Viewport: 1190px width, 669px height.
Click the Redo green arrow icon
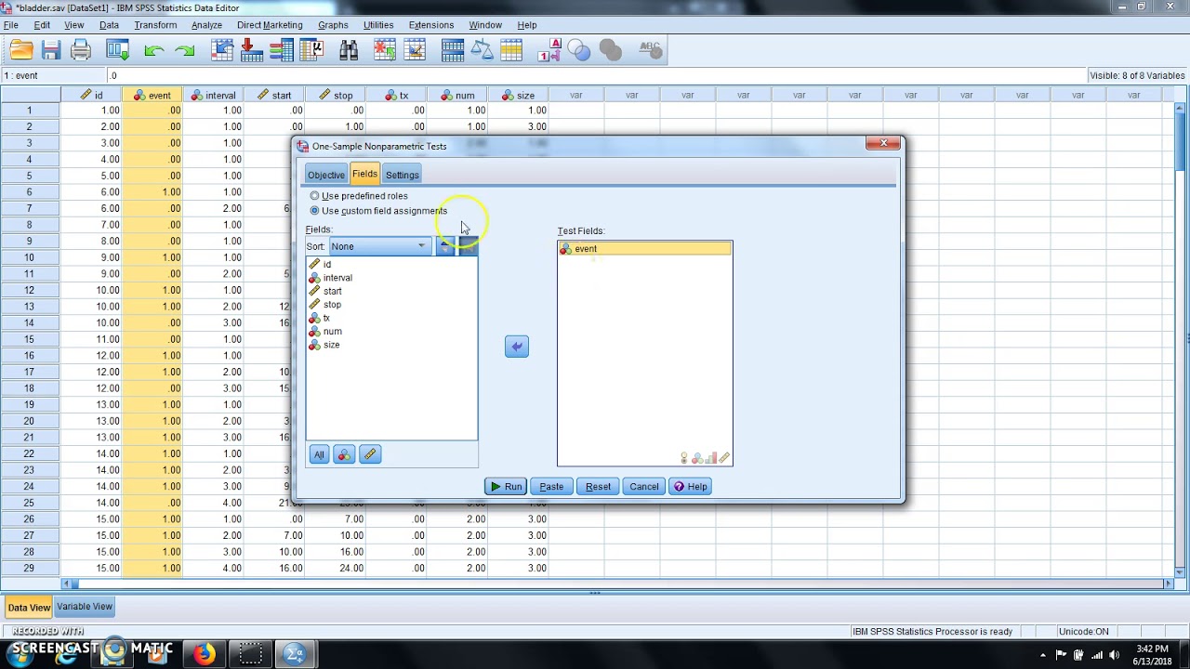[185, 50]
